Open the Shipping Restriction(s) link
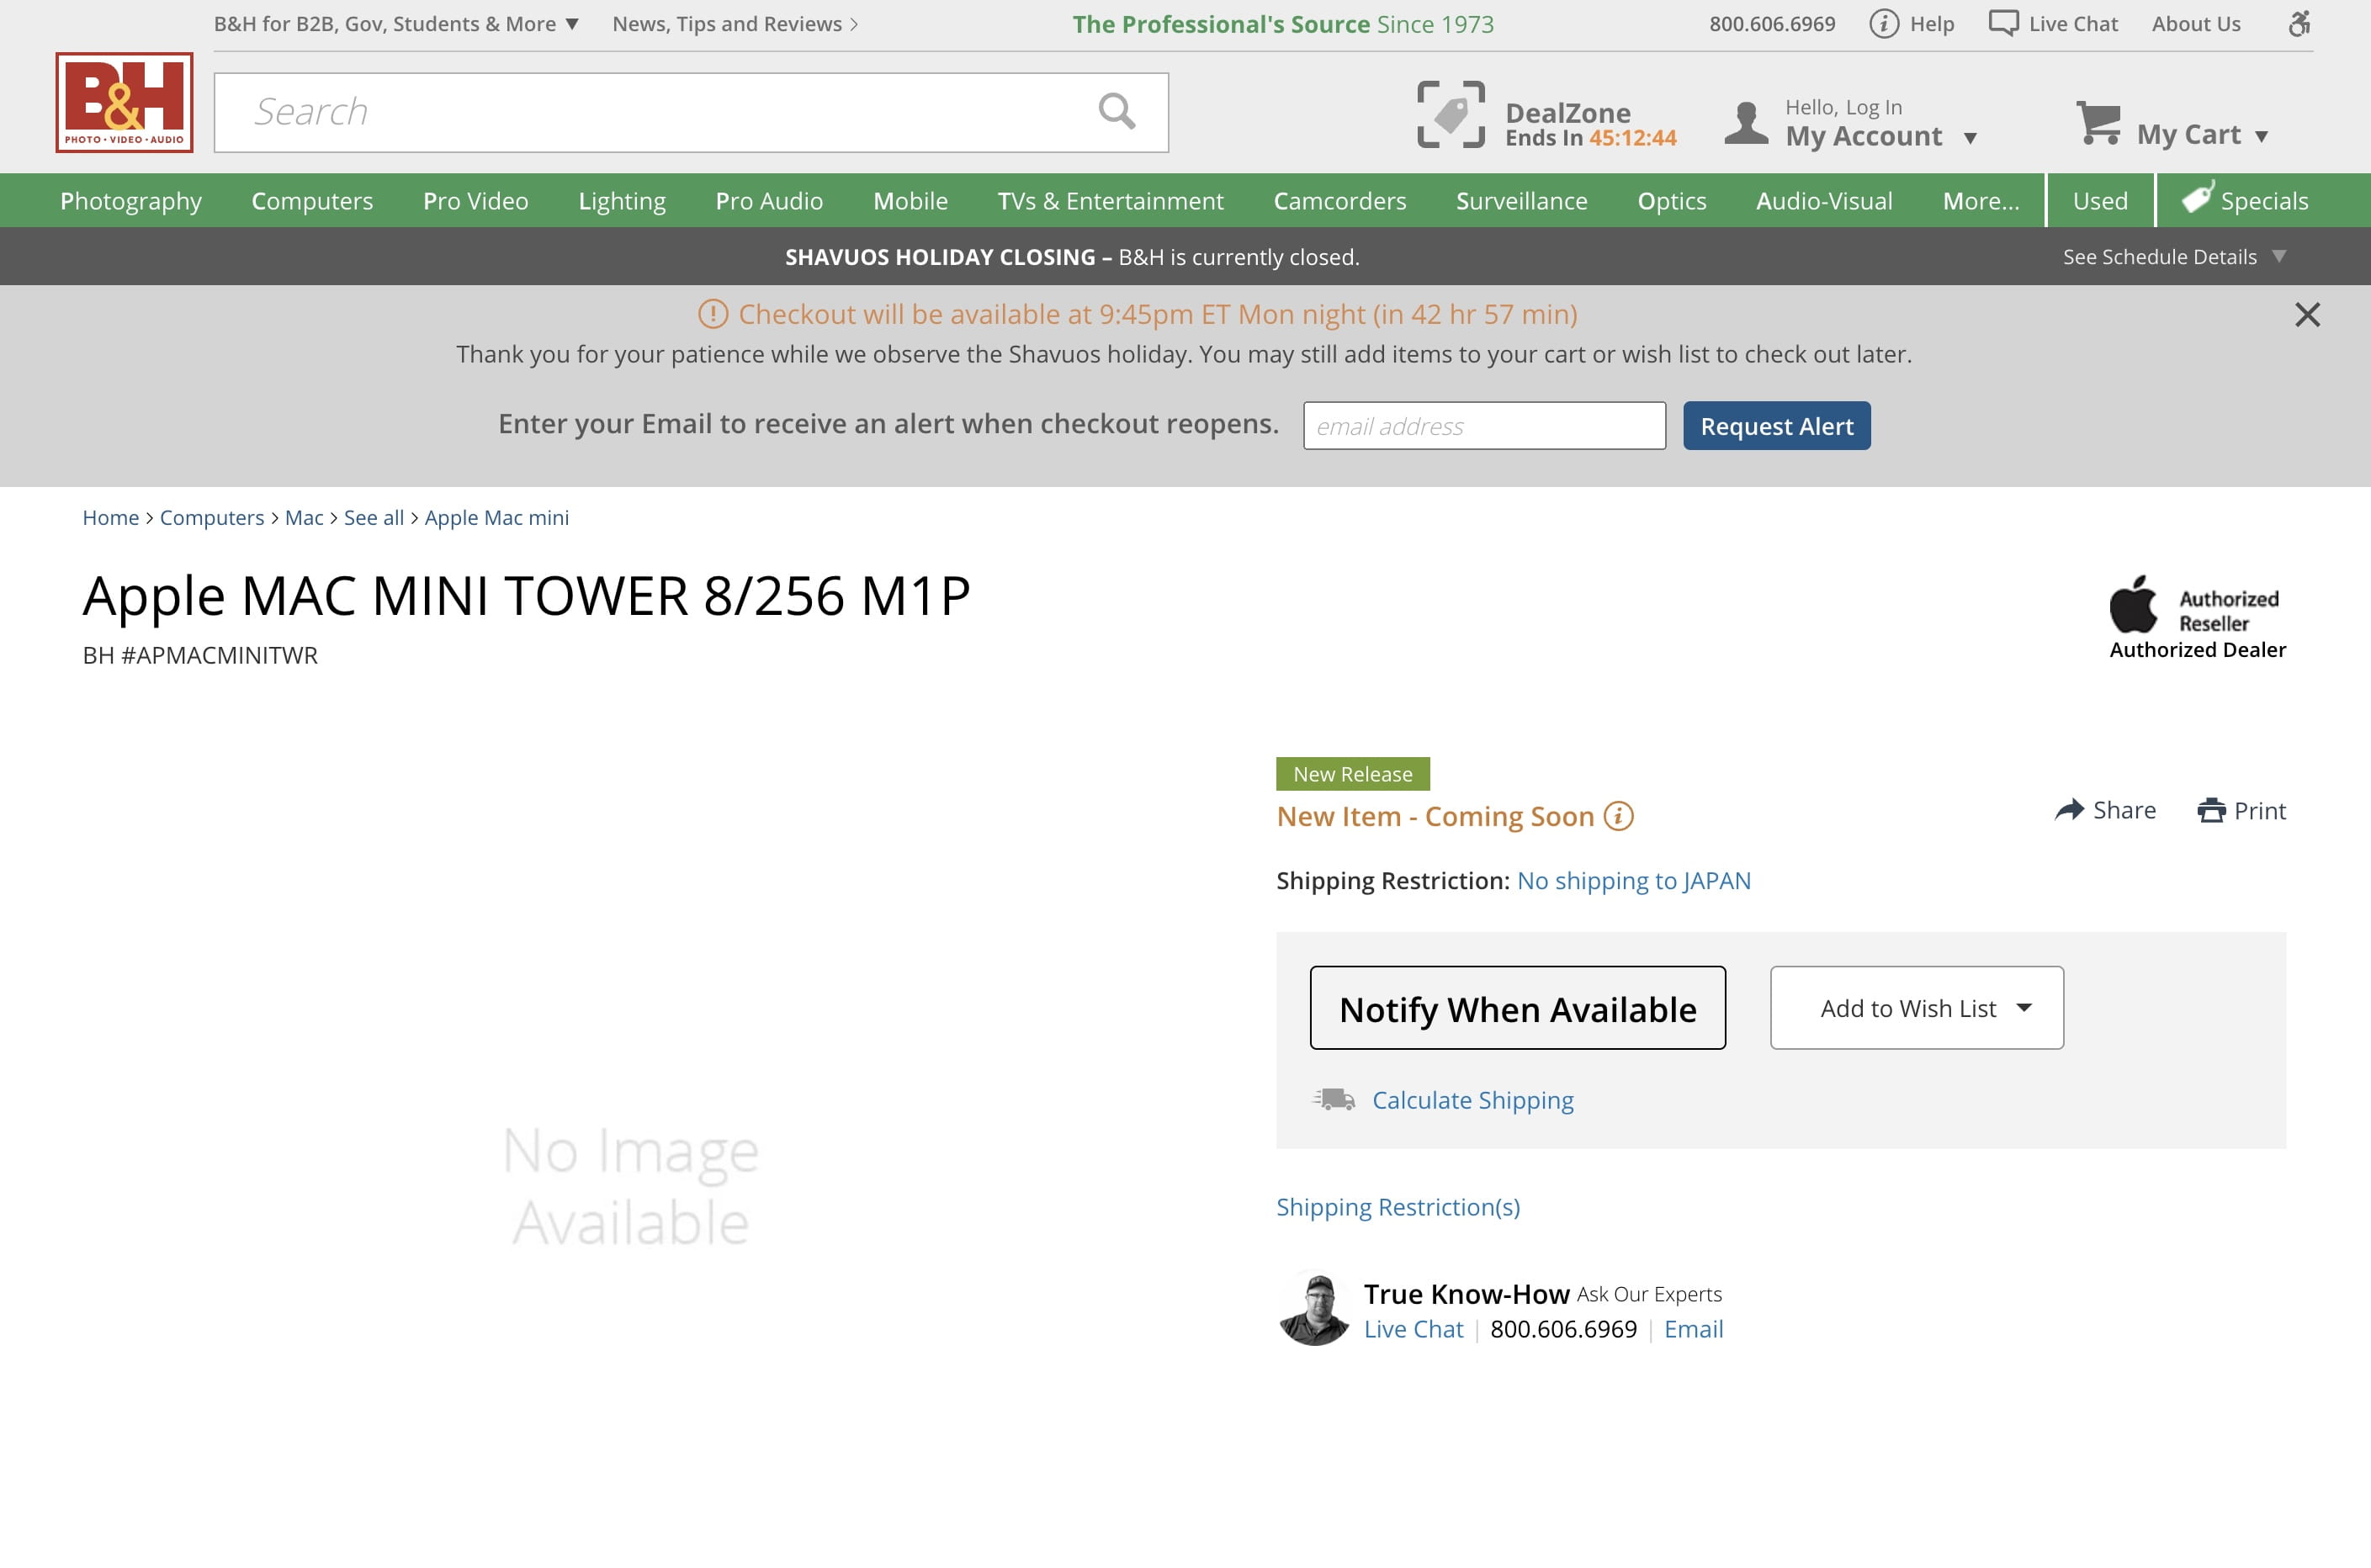 point(1397,1207)
